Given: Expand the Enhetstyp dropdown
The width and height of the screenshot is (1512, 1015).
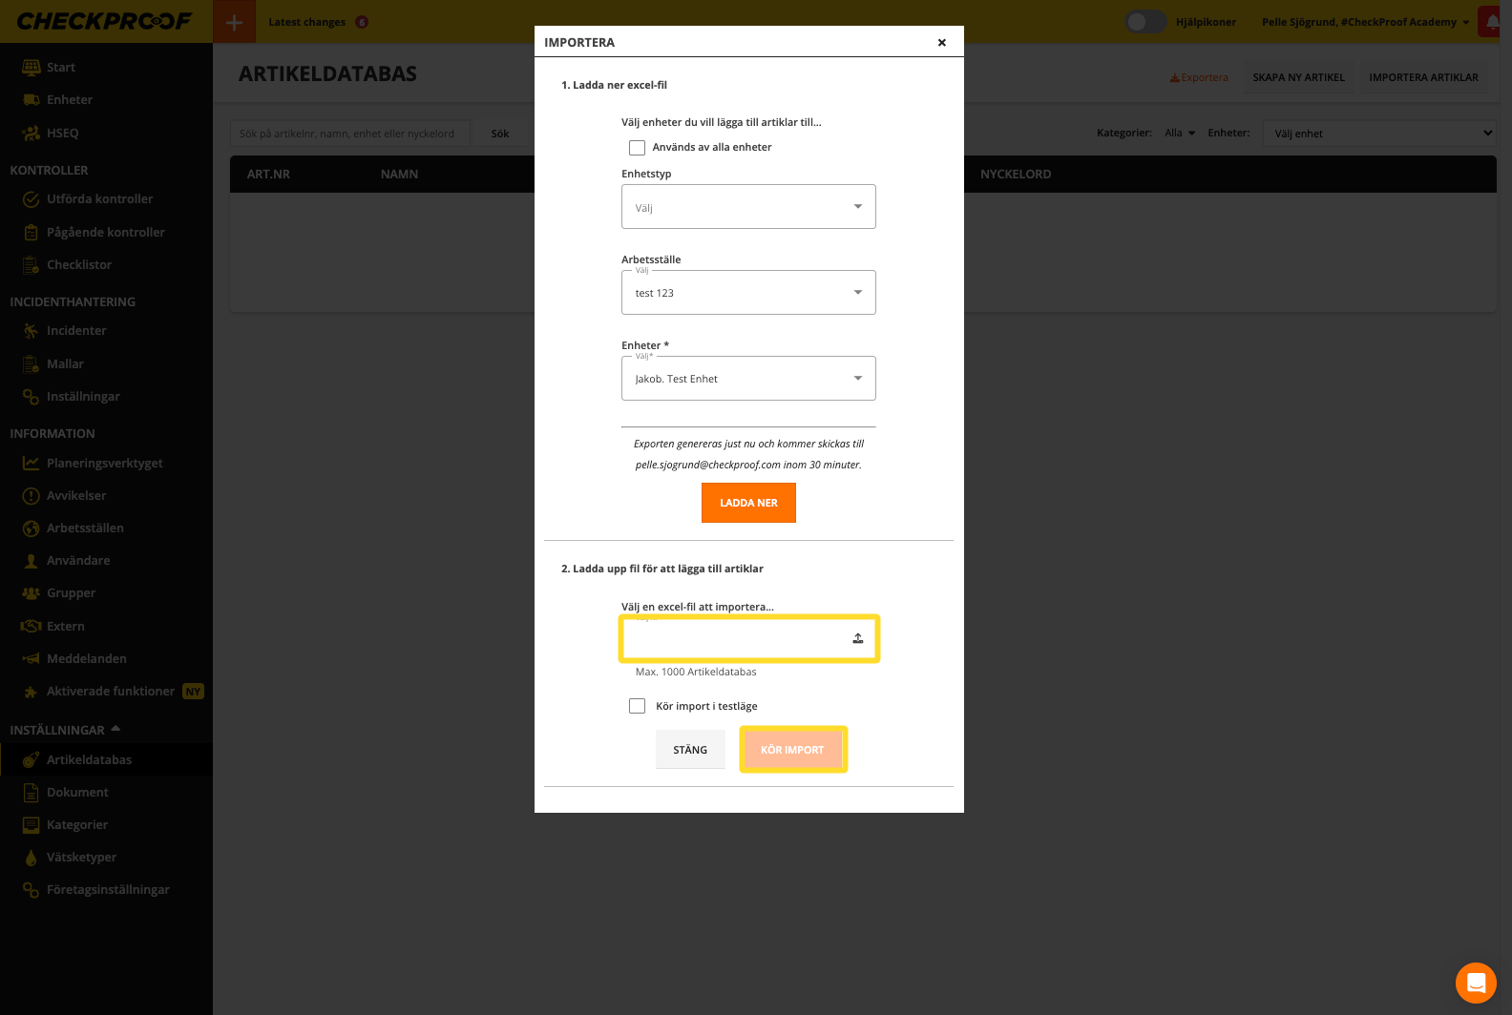Looking at the screenshot, I should click(748, 207).
